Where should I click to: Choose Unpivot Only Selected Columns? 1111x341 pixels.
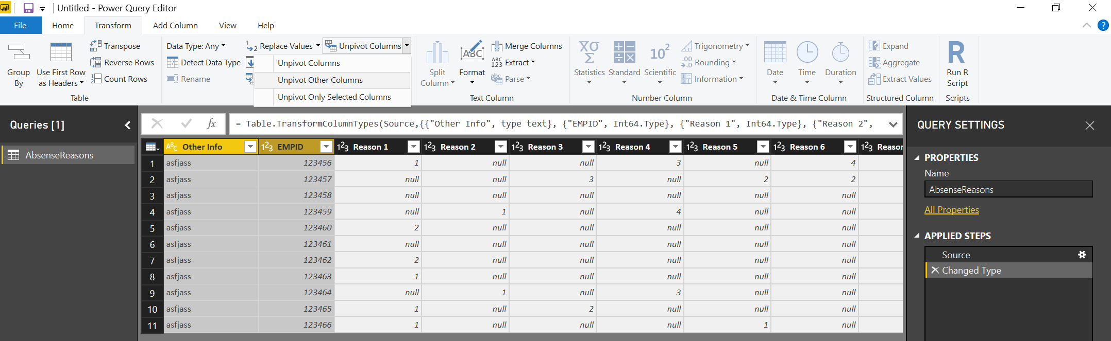click(x=332, y=97)
